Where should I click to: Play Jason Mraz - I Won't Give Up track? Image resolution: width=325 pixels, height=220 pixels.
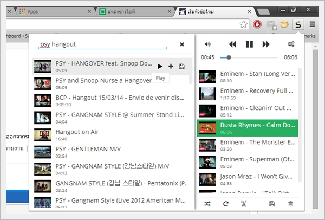point(248,179)
